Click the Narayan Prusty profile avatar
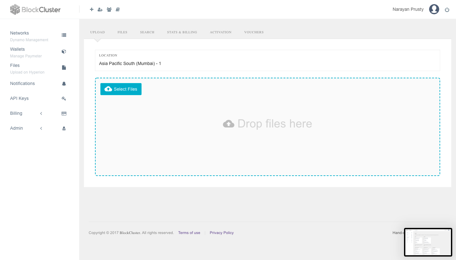 [x=434, y=9]
